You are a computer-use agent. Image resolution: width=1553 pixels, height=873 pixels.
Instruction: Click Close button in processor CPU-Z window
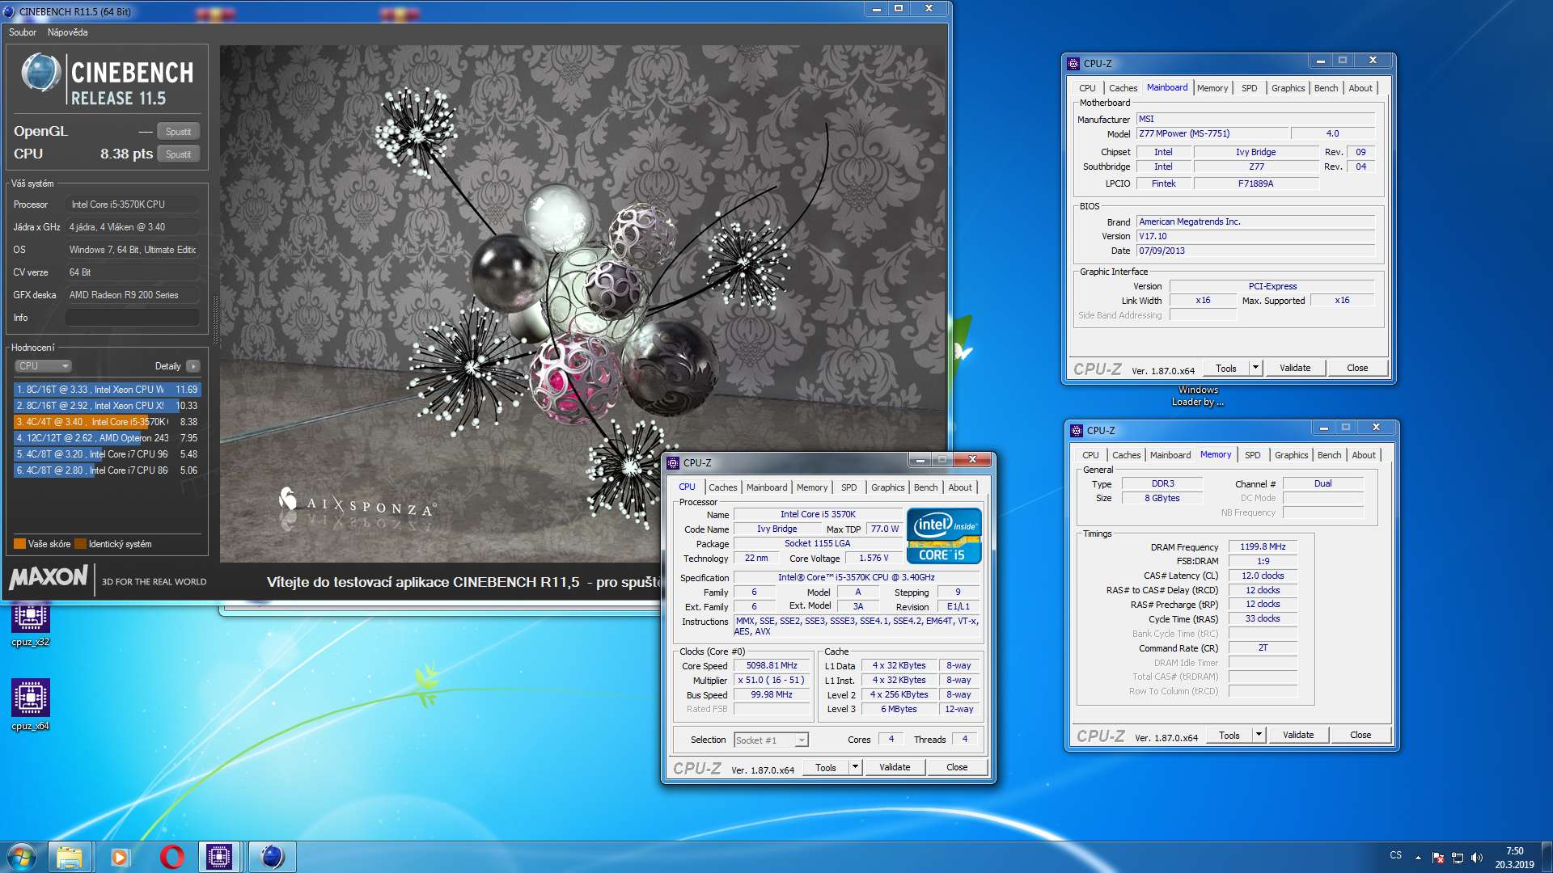(x=957, y=767)
